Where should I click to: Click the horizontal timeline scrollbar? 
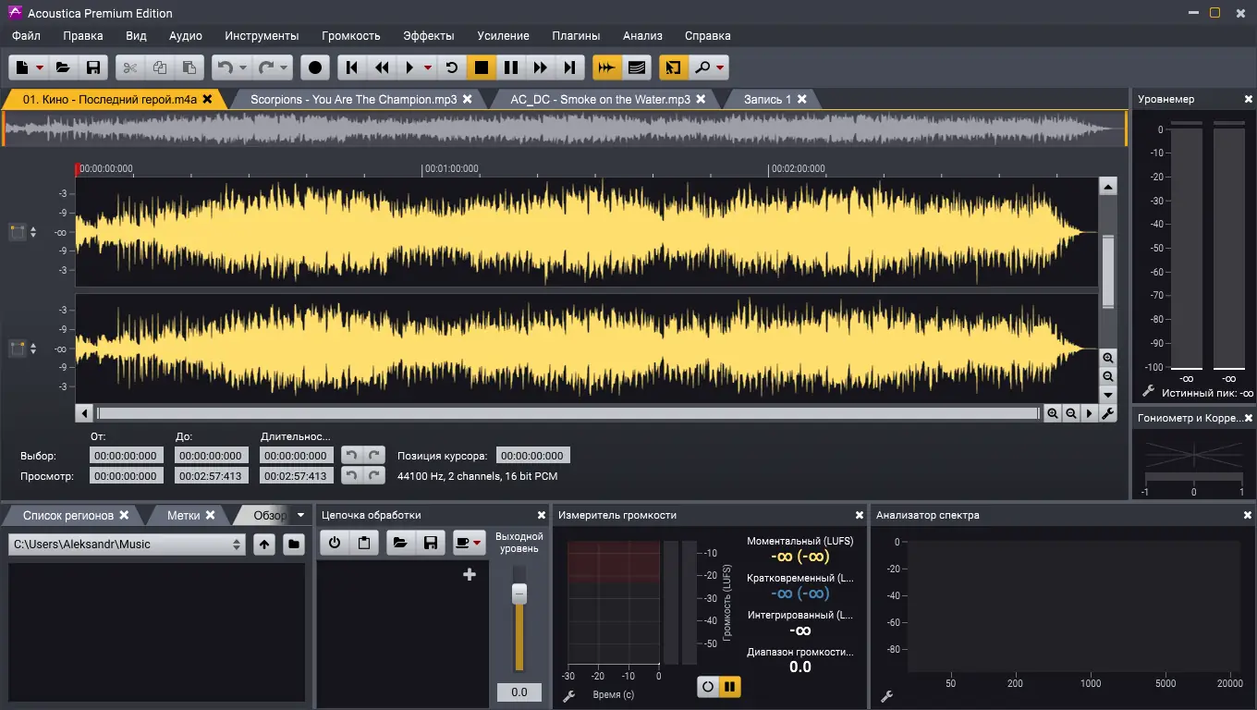click(x=567, y=413)
